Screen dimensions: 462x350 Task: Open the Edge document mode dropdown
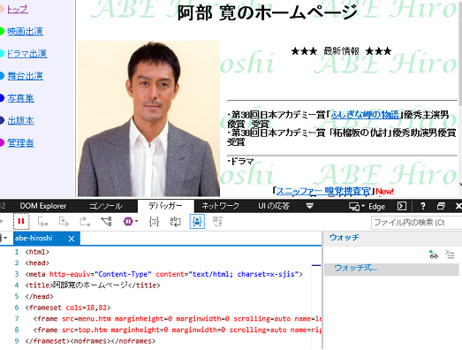(367, 207)
